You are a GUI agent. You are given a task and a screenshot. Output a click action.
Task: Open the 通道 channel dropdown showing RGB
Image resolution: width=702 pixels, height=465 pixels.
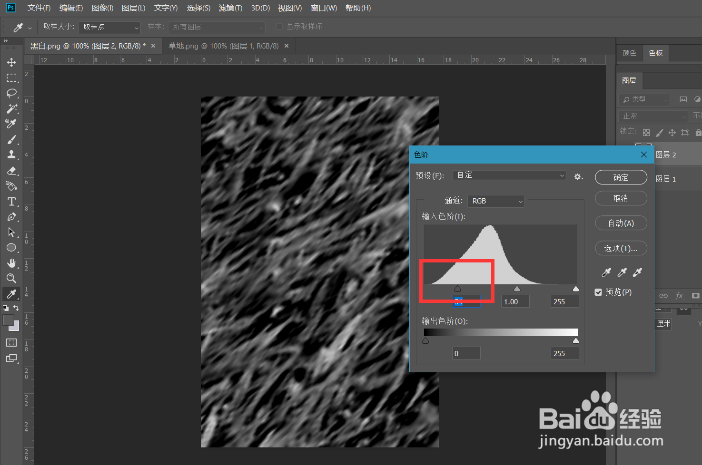point(496,201)
